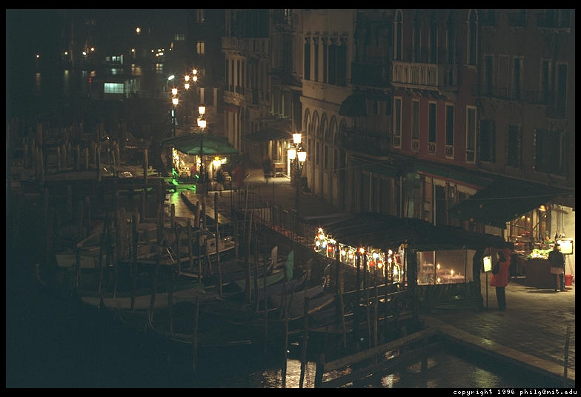581x397 pixels.
Task: Select the green umbrella awning over the kiosk
Action: (x=201, y=144)
